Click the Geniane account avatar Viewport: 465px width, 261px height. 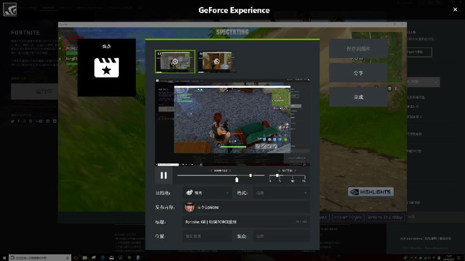190,207
